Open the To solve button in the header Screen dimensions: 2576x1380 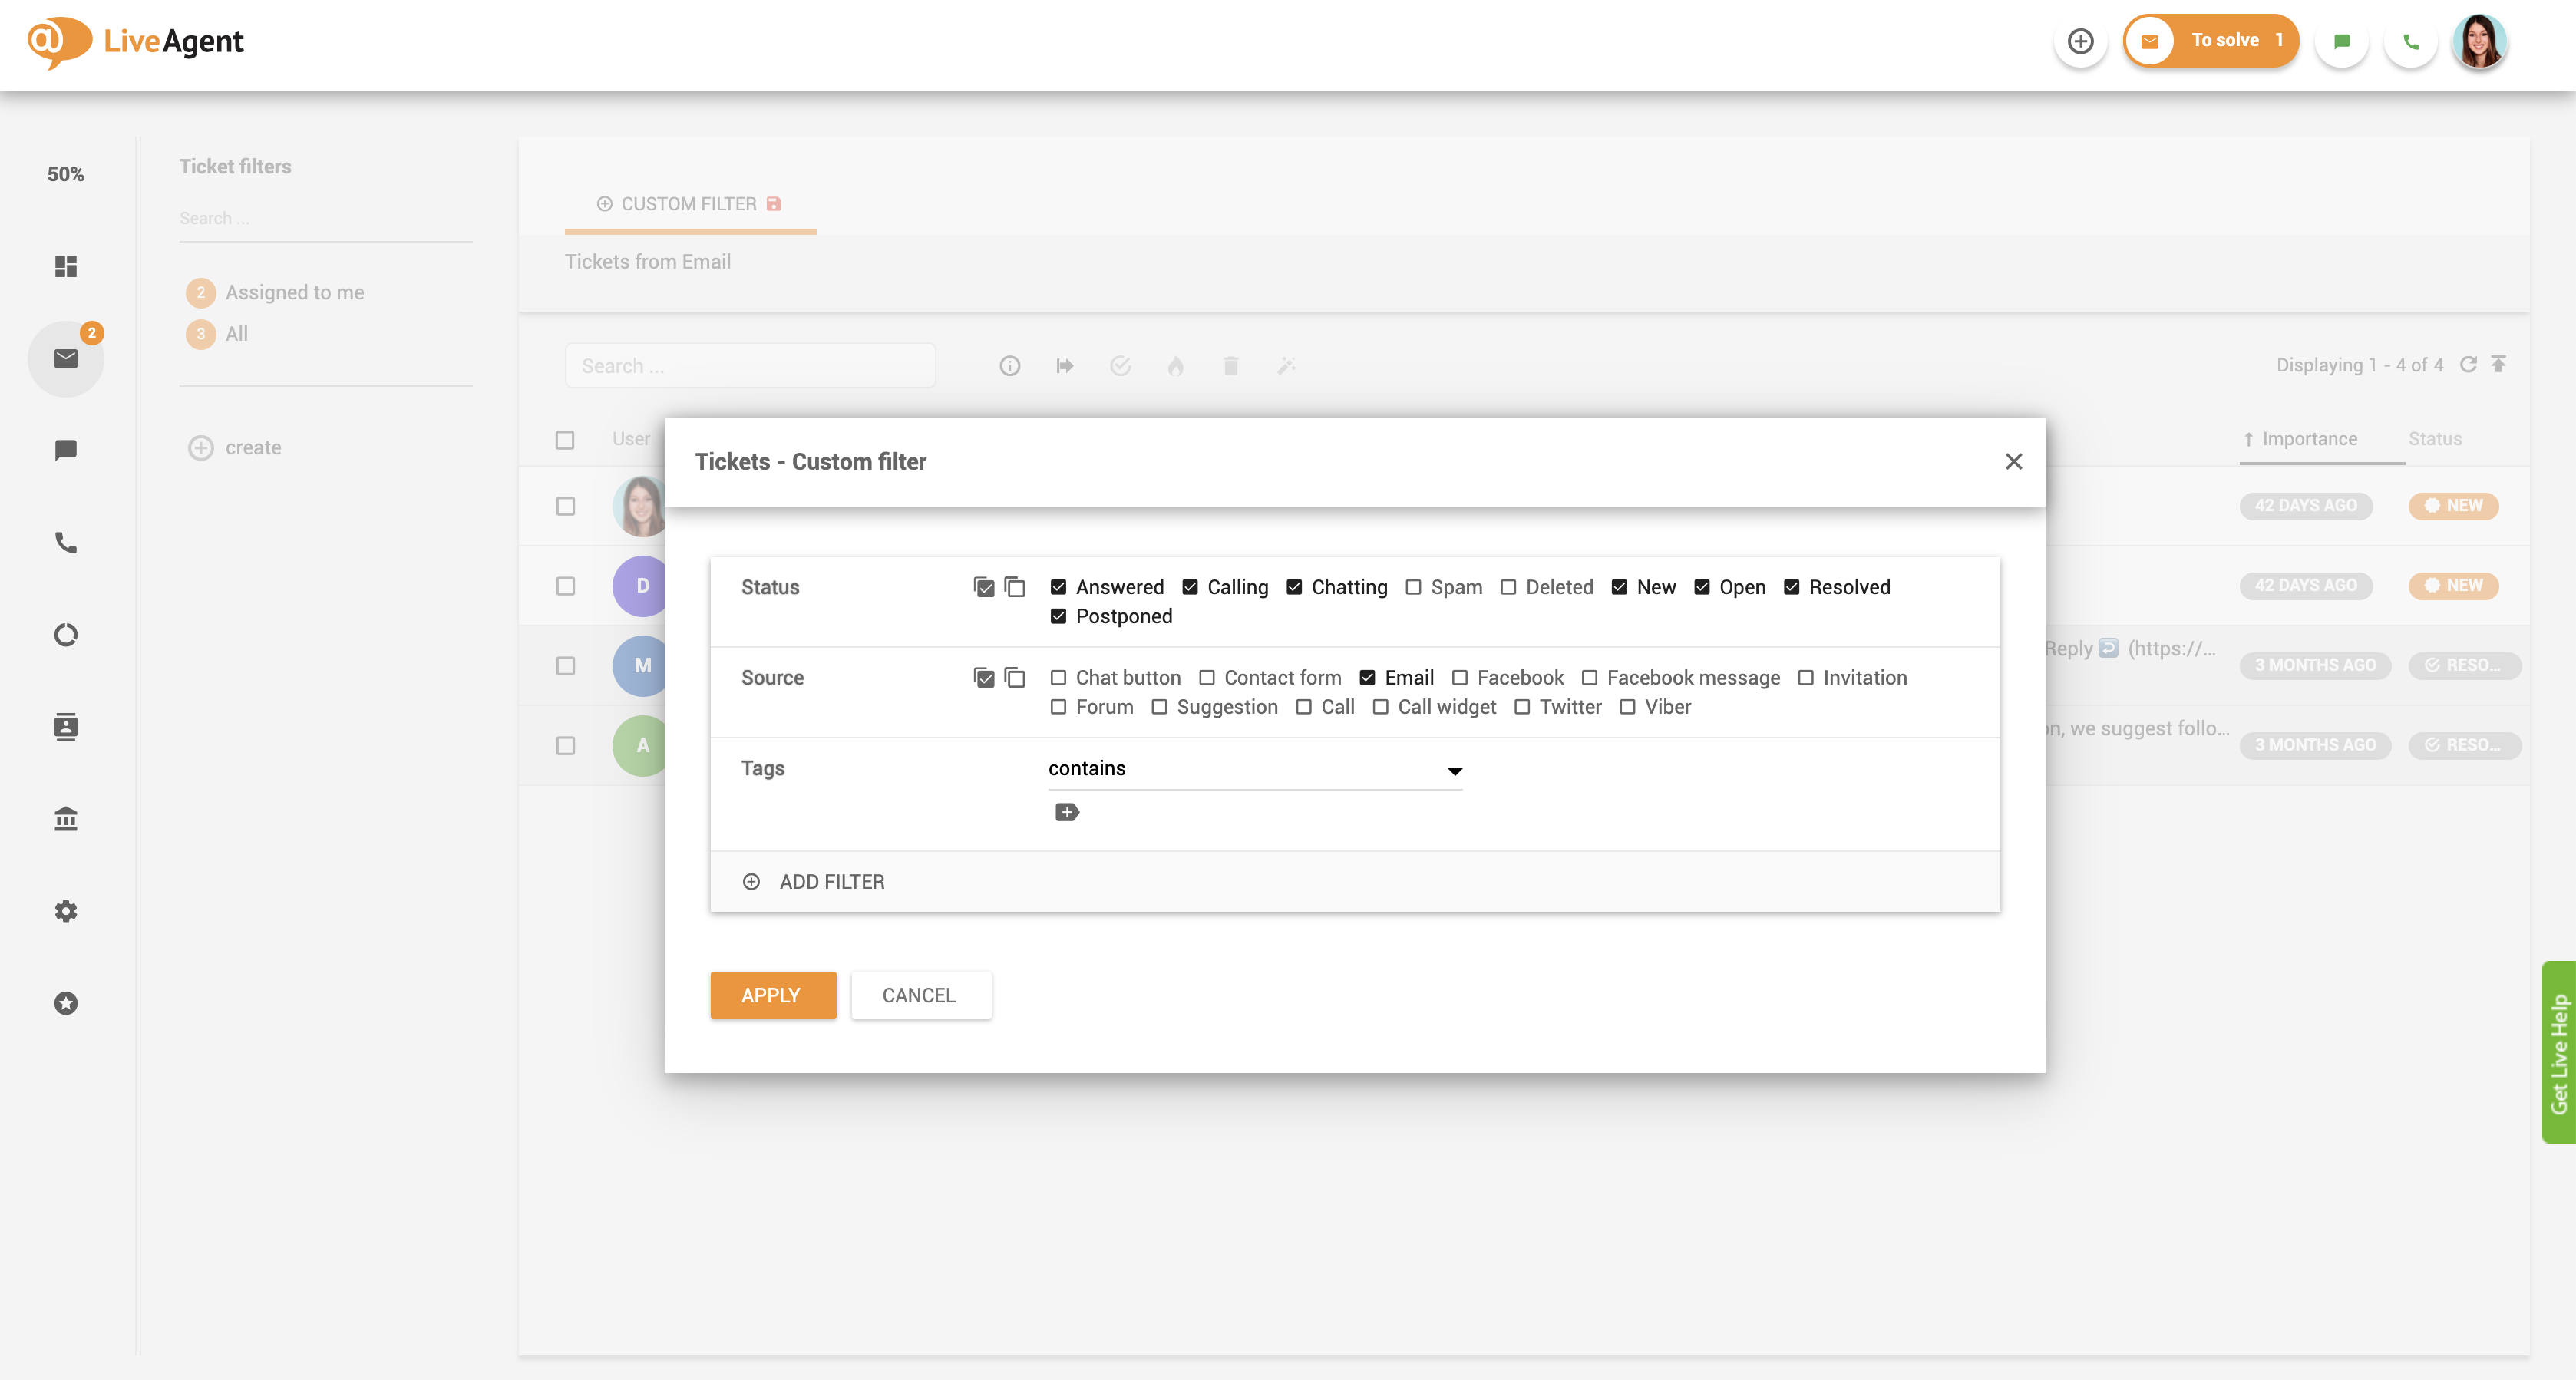pos(2211,42)
